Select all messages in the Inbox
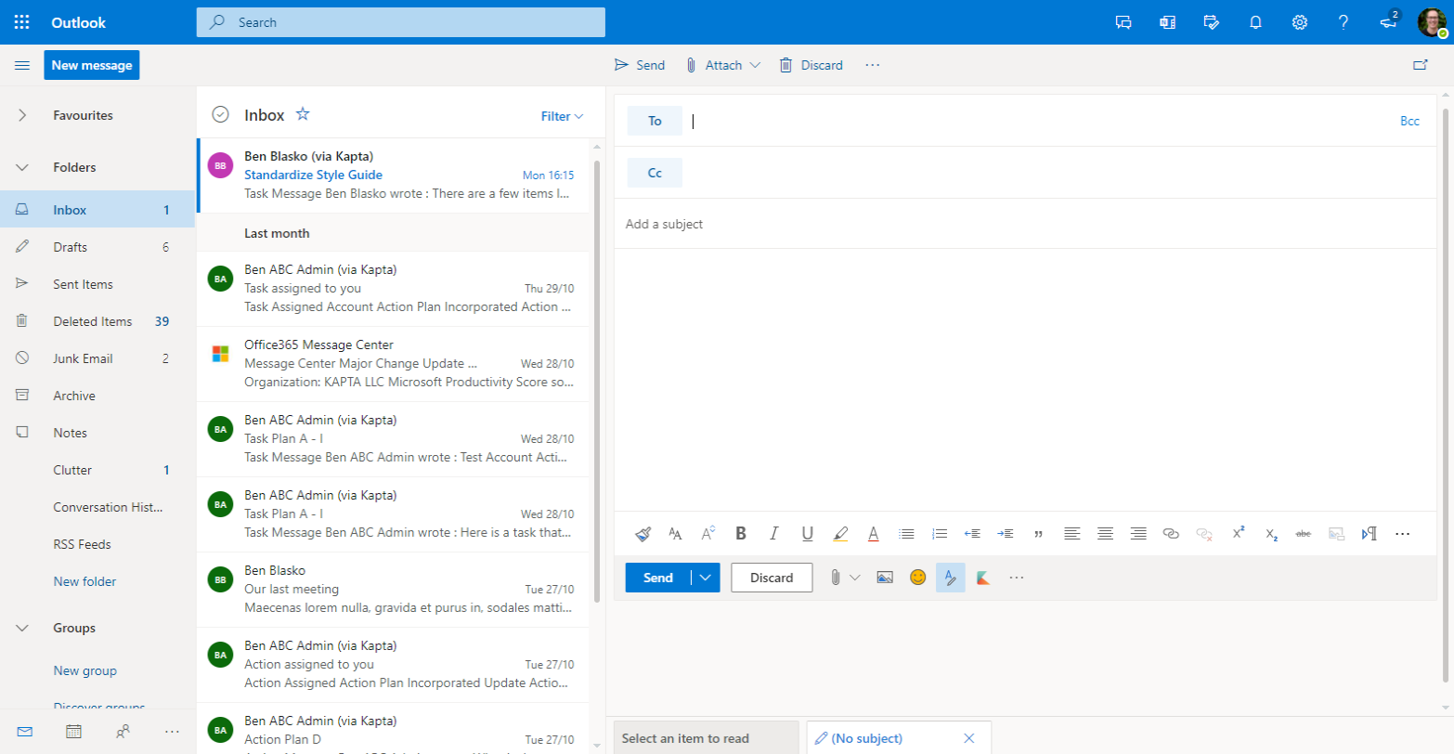This screenshot has width=1454, height=754. [220, 114]
